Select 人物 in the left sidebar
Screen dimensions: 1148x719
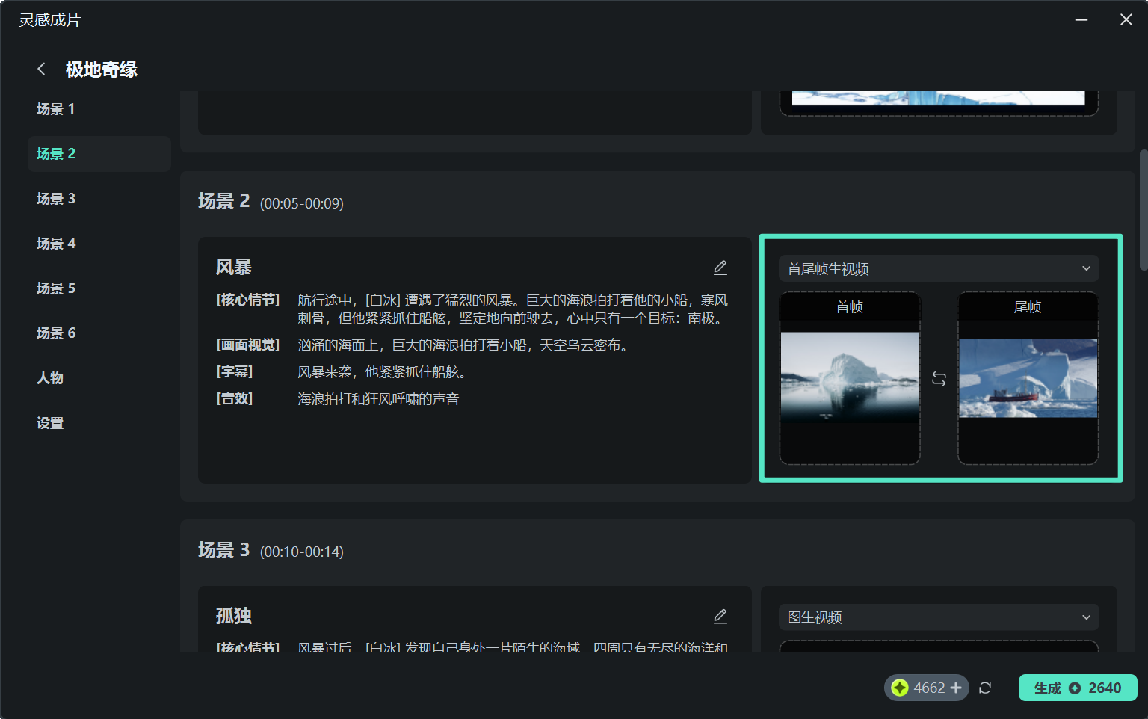click(x=50, y=377)
